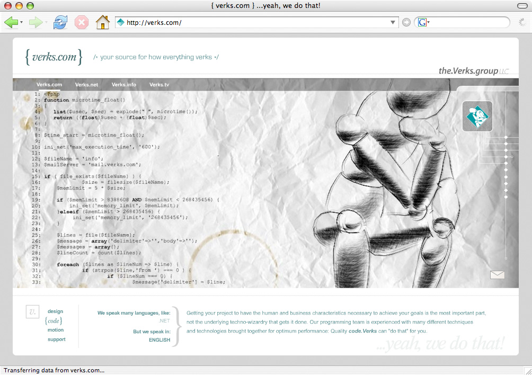
Task: Open the back history dropdown arrow
Action: (x=21, y=22)
